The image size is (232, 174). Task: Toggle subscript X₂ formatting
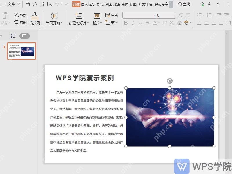point(172,23)
